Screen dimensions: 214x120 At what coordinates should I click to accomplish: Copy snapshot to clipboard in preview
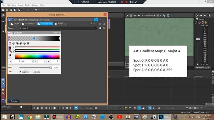164,16
